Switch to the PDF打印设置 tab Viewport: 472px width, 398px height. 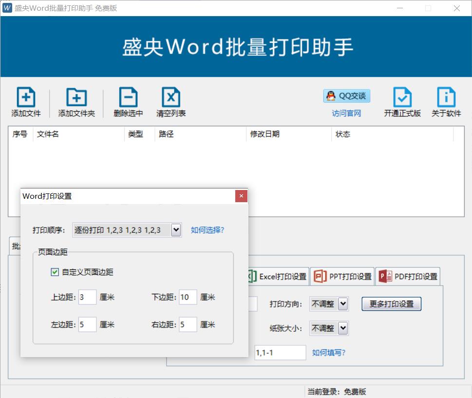(x=408, y=276)
